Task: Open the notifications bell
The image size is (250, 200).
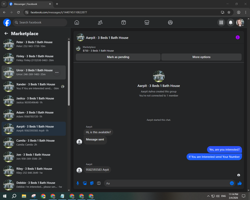Action: click(x=230, y=22)
